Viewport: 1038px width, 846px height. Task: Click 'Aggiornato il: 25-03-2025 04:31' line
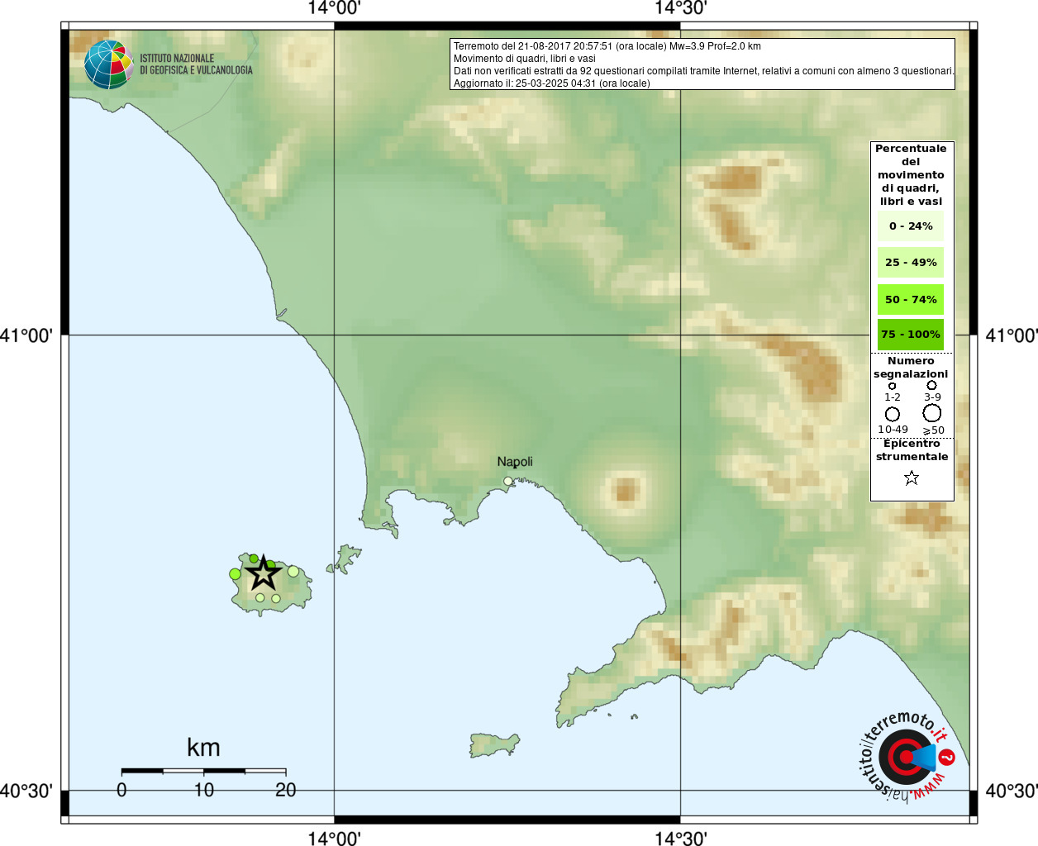(x=552, y=83)
